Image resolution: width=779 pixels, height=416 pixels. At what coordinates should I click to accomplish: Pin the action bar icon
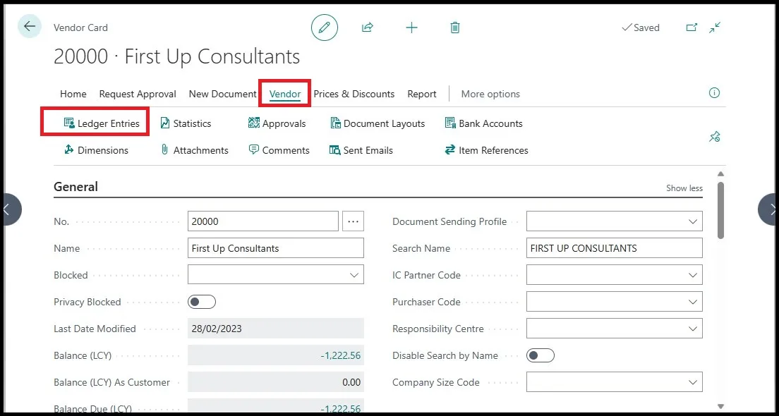tap(714, 137)
